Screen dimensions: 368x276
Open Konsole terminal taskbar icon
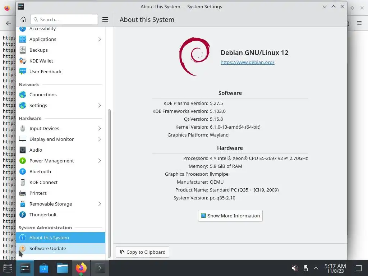100,268
